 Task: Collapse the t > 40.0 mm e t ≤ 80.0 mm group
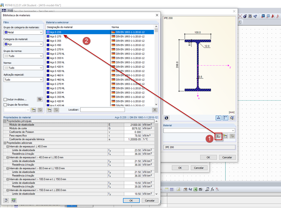pyautogui.click(x=8, y=158)
